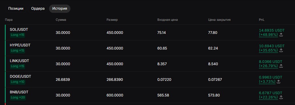295x105 pixels.
Task: Click the +3.73% DOGE PnL percentage
Action: click(x=267, y=81)
